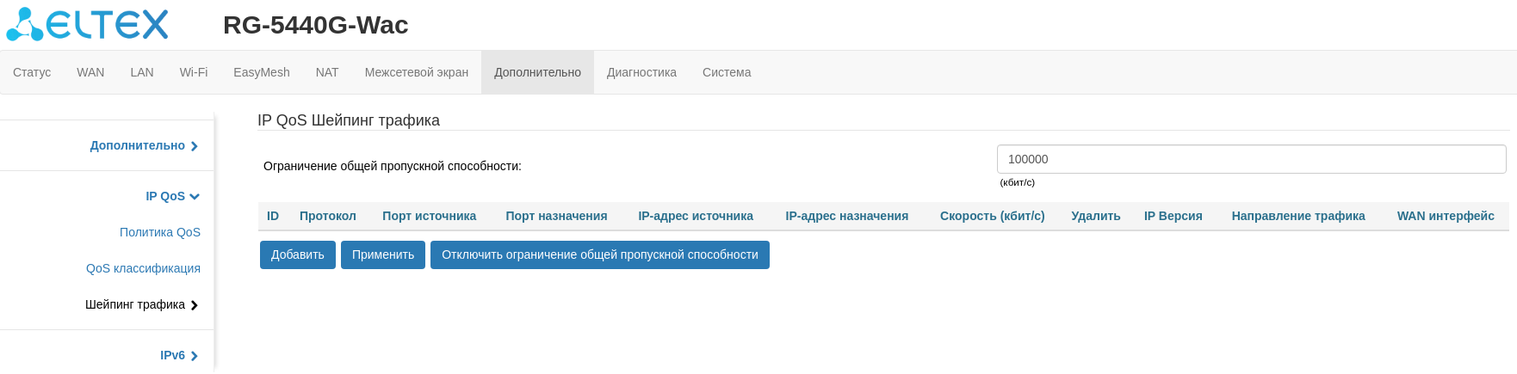Click the ELTEX logo
The height and width of the screenshot is (374, 1517).
tap(87, 24)
